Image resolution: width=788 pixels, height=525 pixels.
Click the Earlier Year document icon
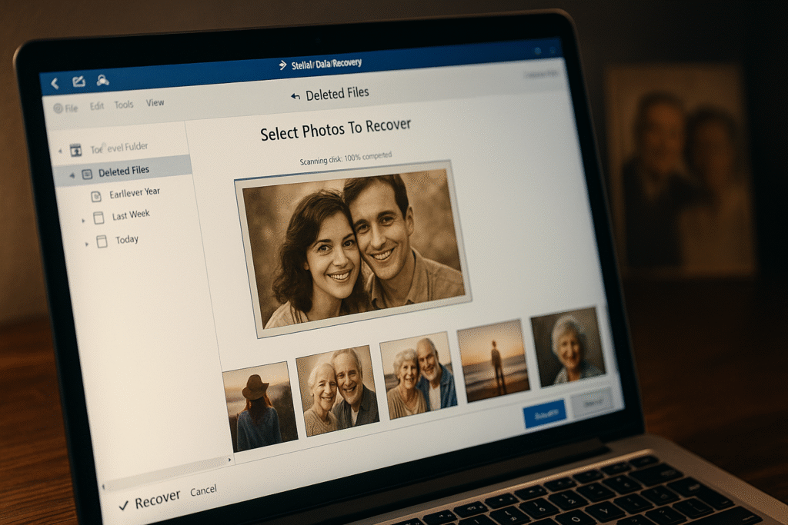(96, 196)
